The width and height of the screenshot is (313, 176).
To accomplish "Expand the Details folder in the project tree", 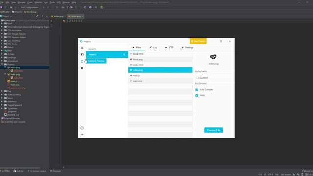I will [x=2, y=47].
